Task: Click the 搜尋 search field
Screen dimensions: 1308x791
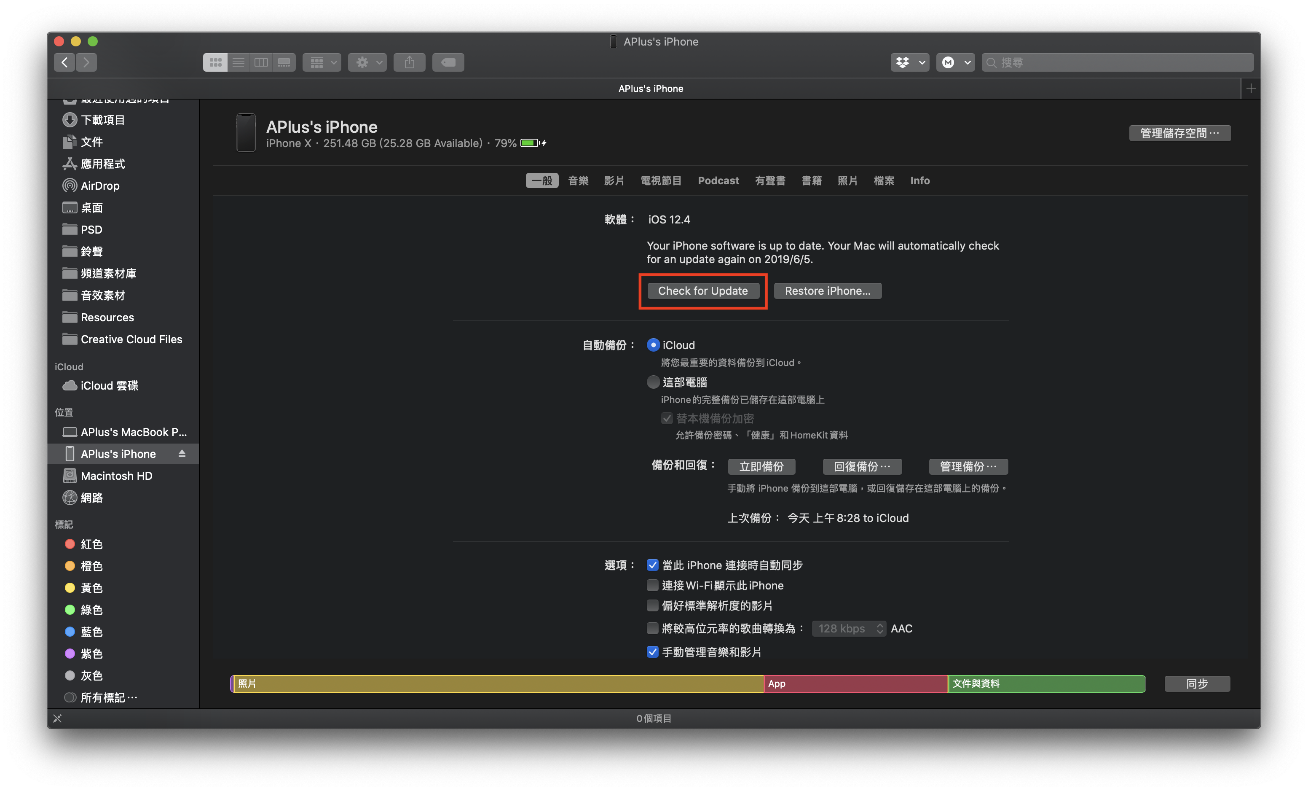Action: 1118,63
